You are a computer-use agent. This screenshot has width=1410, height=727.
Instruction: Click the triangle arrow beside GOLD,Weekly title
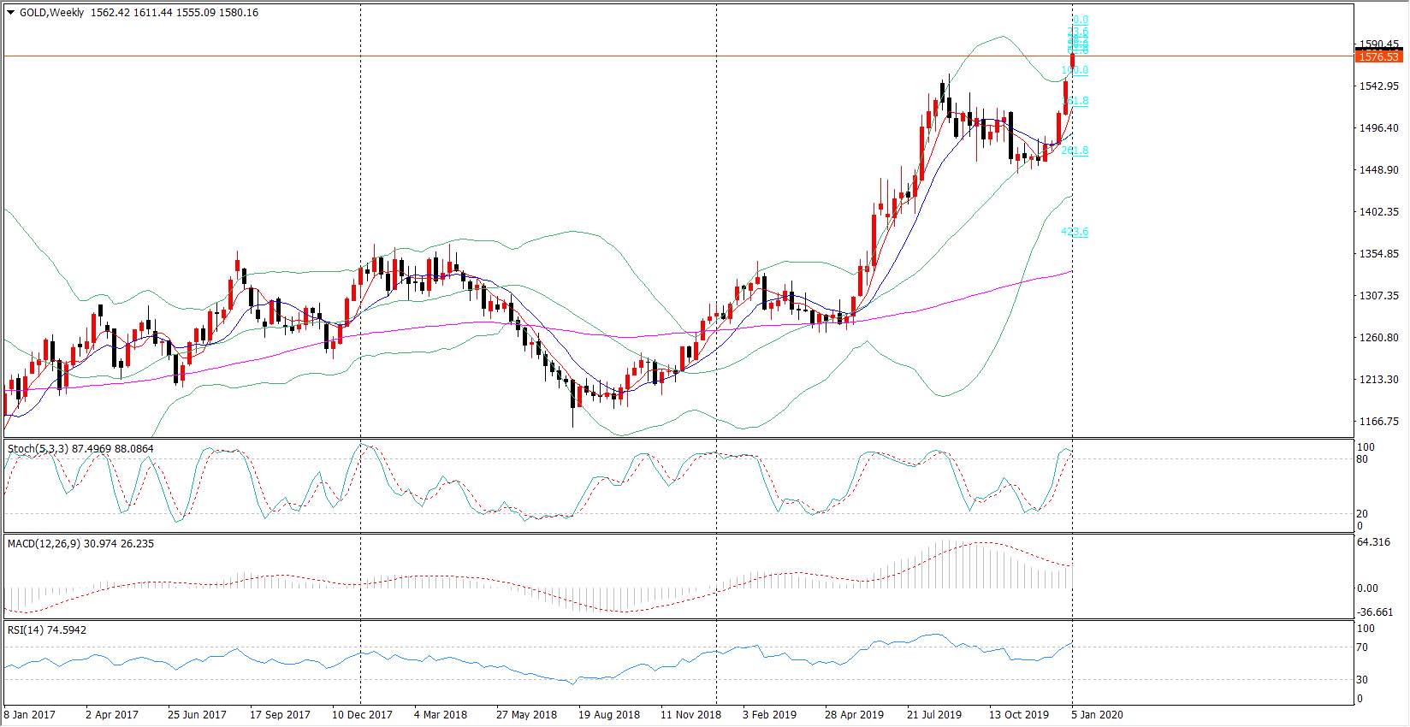tap(10, 13)
